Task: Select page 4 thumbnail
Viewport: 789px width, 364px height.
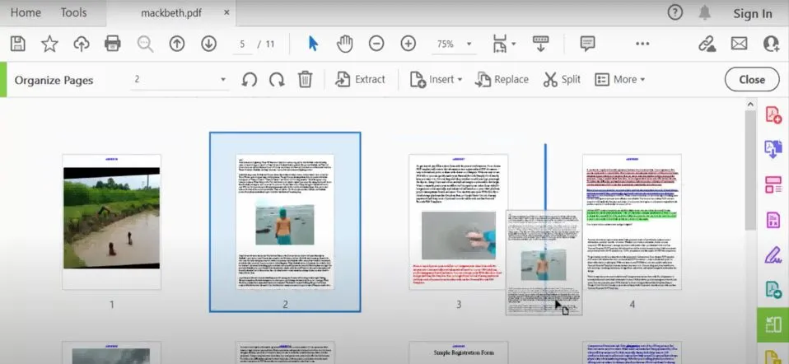Action: tap(632, 222)
